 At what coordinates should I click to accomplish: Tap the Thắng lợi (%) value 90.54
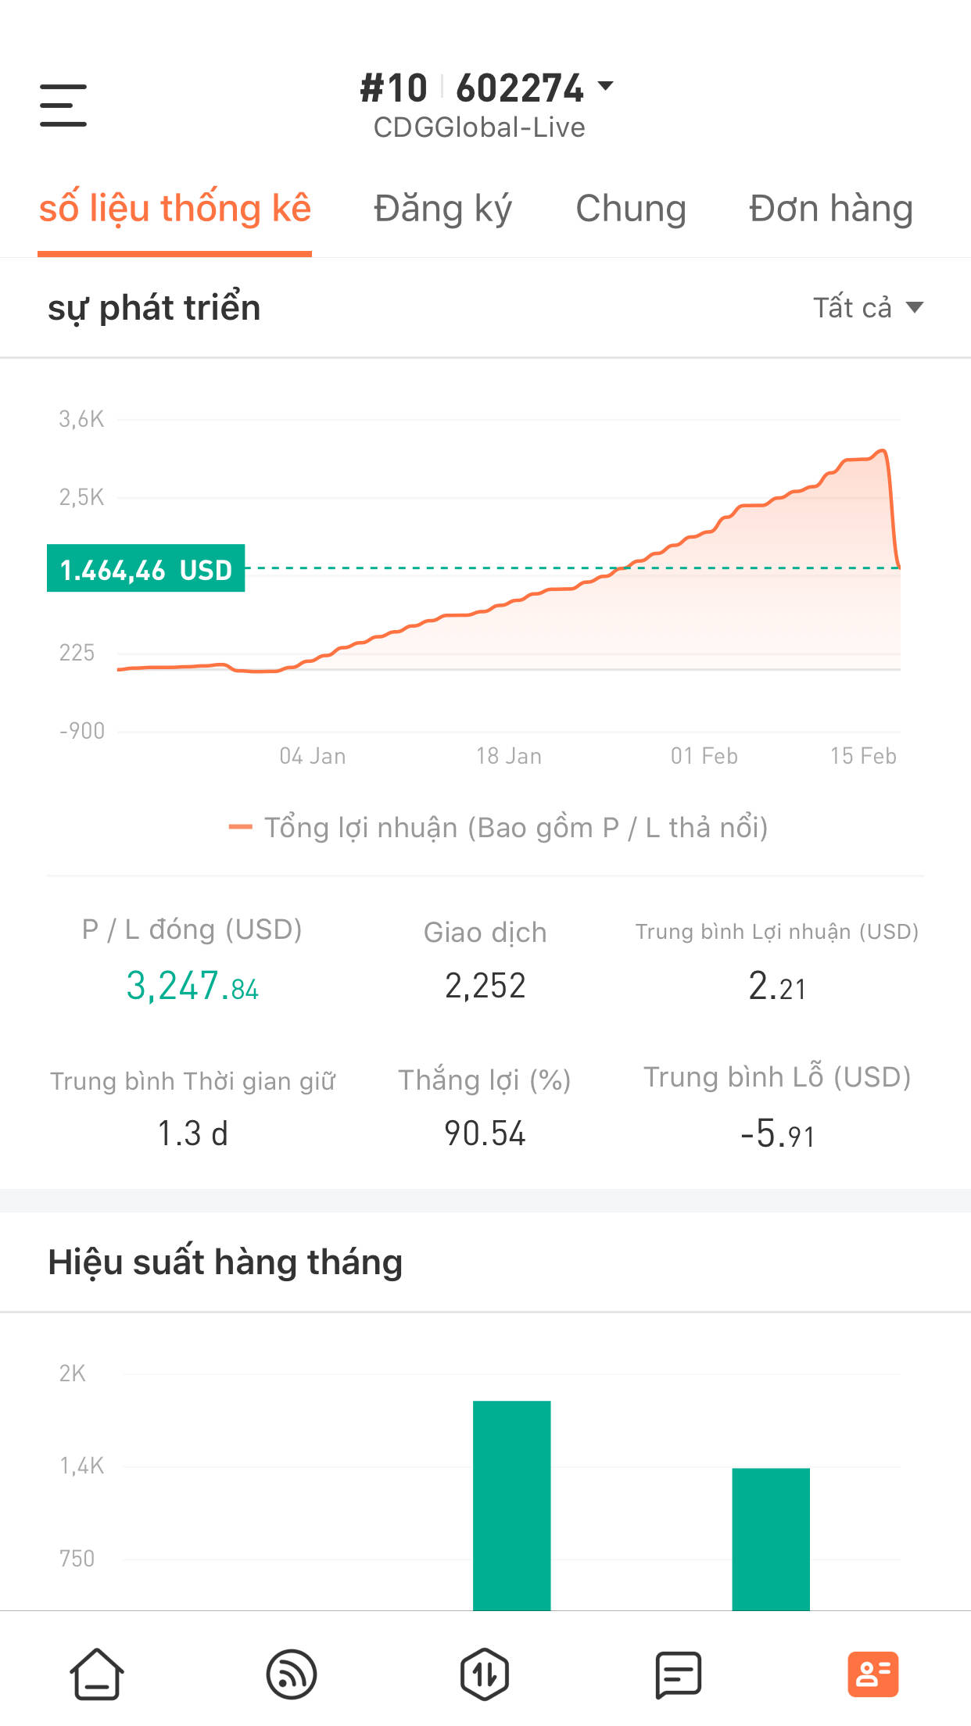coord(485,1133)
